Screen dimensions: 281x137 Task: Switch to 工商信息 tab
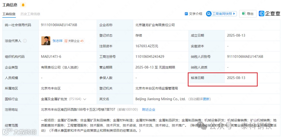9,14
